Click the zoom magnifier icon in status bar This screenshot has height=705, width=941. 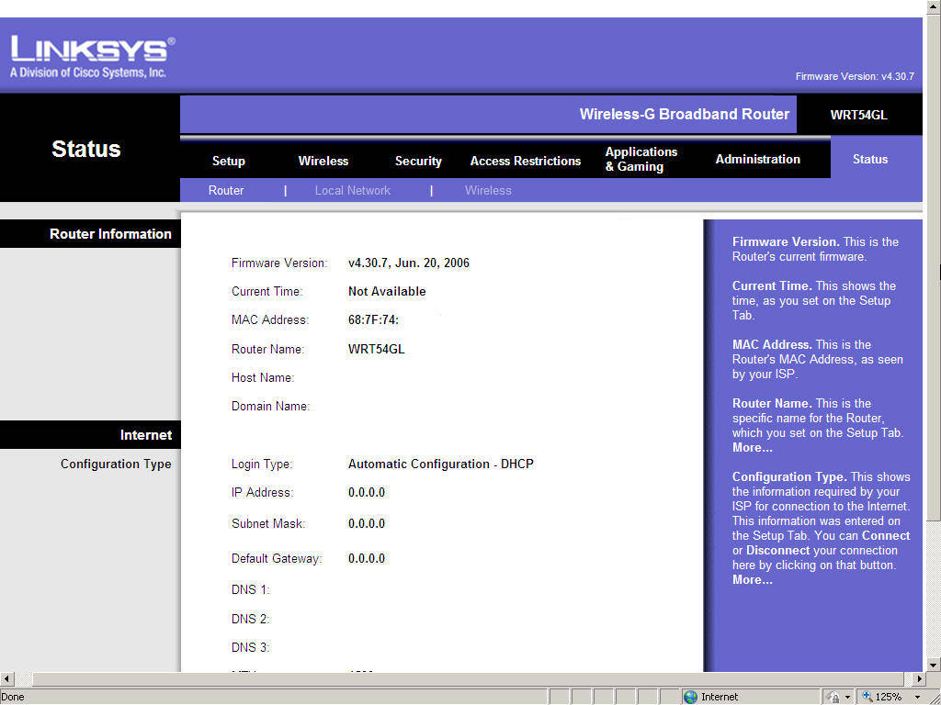867,697
